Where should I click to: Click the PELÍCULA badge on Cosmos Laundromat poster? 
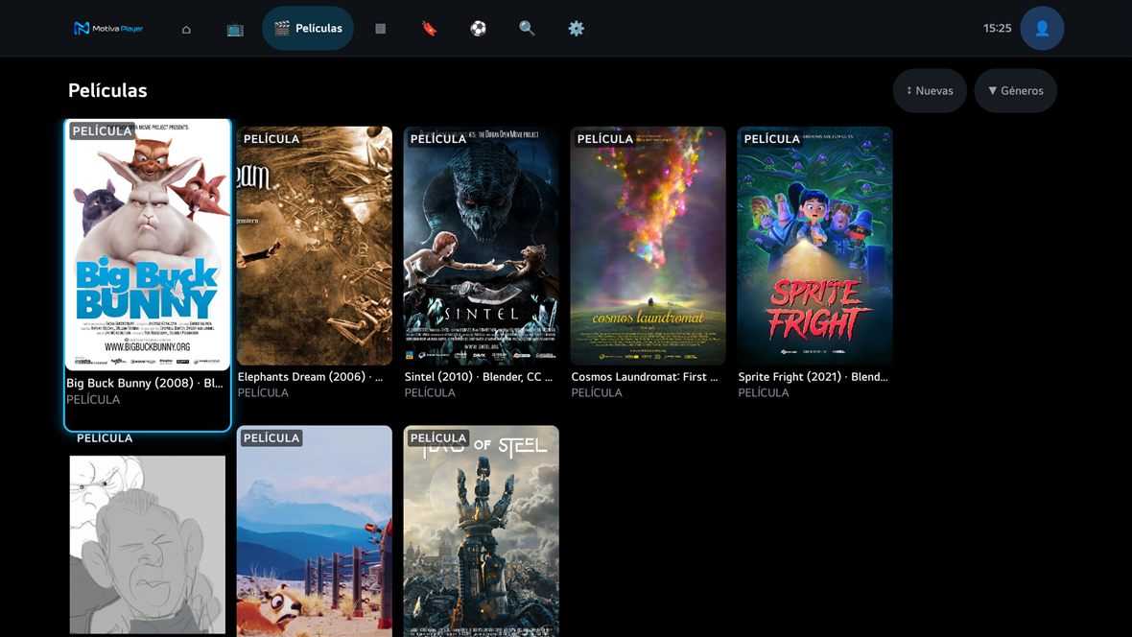point(605,139)
